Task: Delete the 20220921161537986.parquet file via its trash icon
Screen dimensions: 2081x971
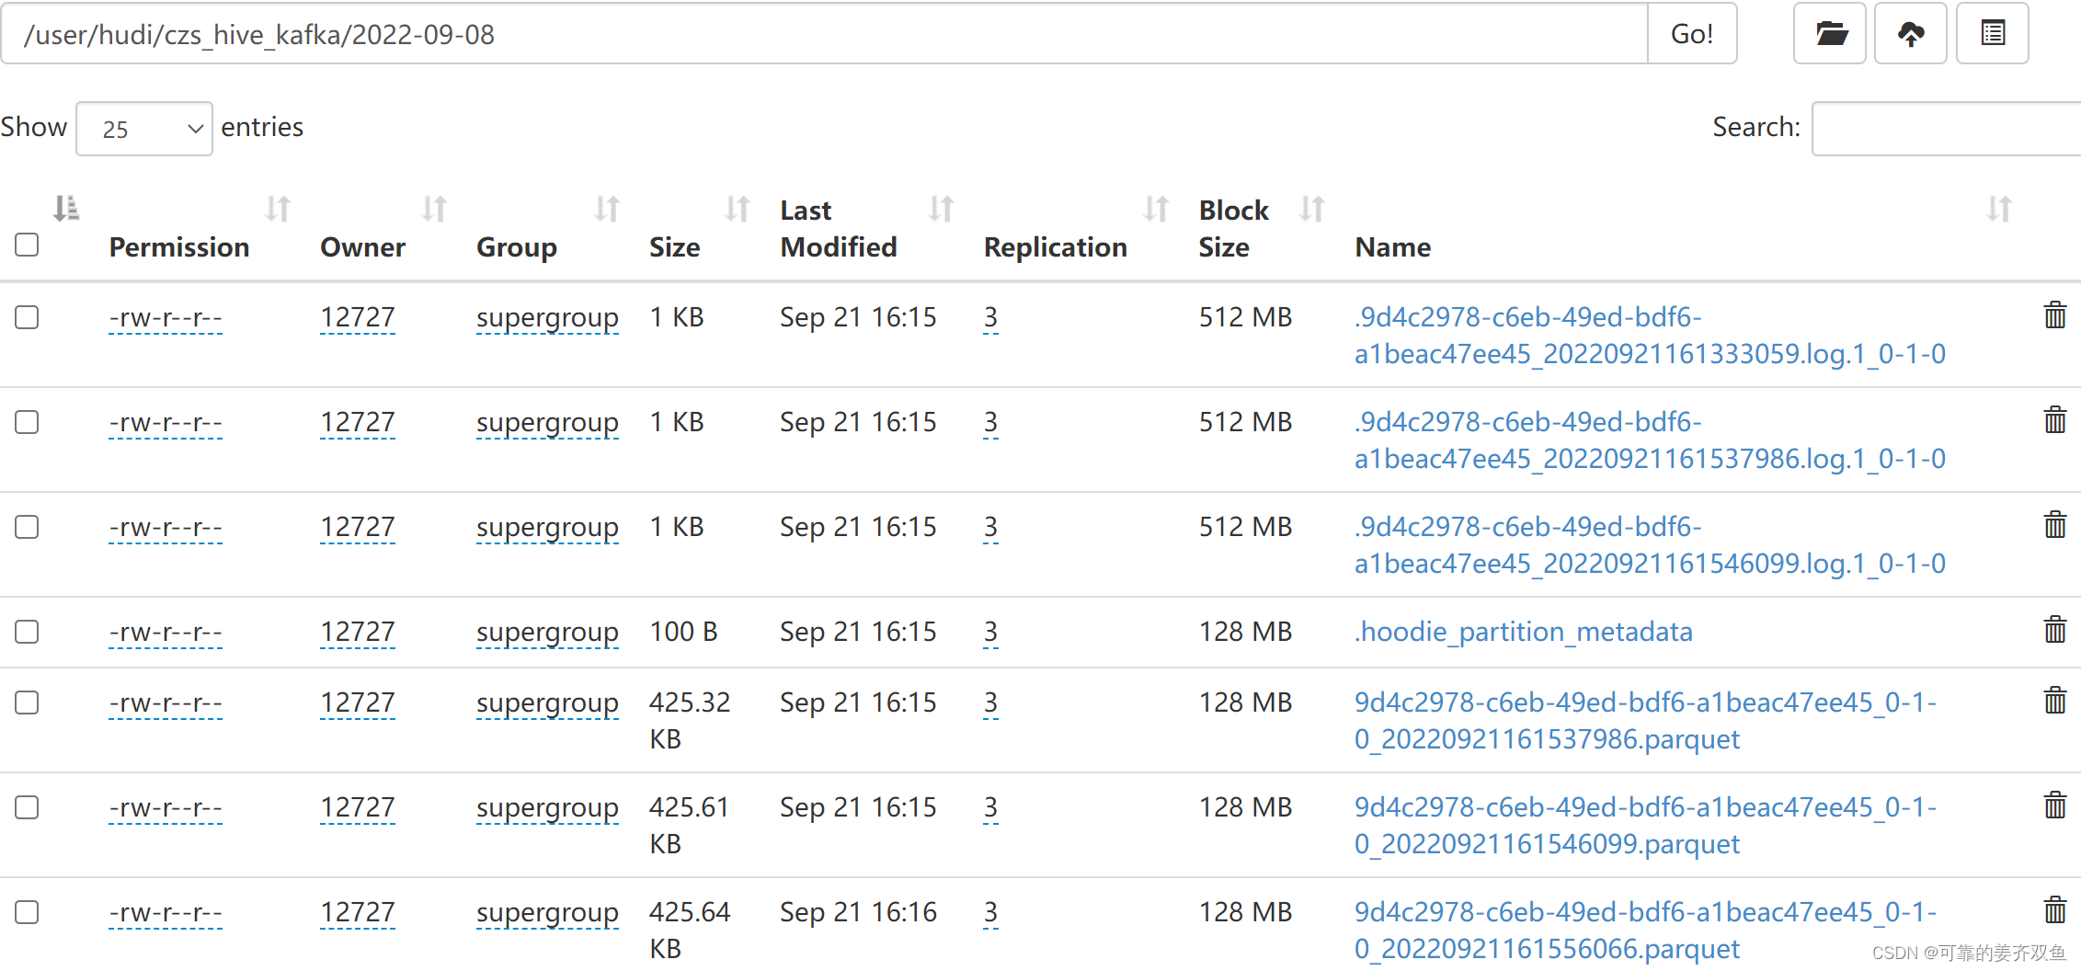Action: pyautogui.click(x=2054, y=701)
